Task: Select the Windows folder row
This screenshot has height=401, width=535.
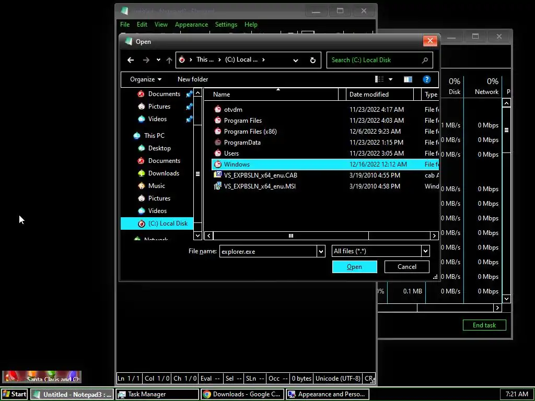Action: click(325, 164)
